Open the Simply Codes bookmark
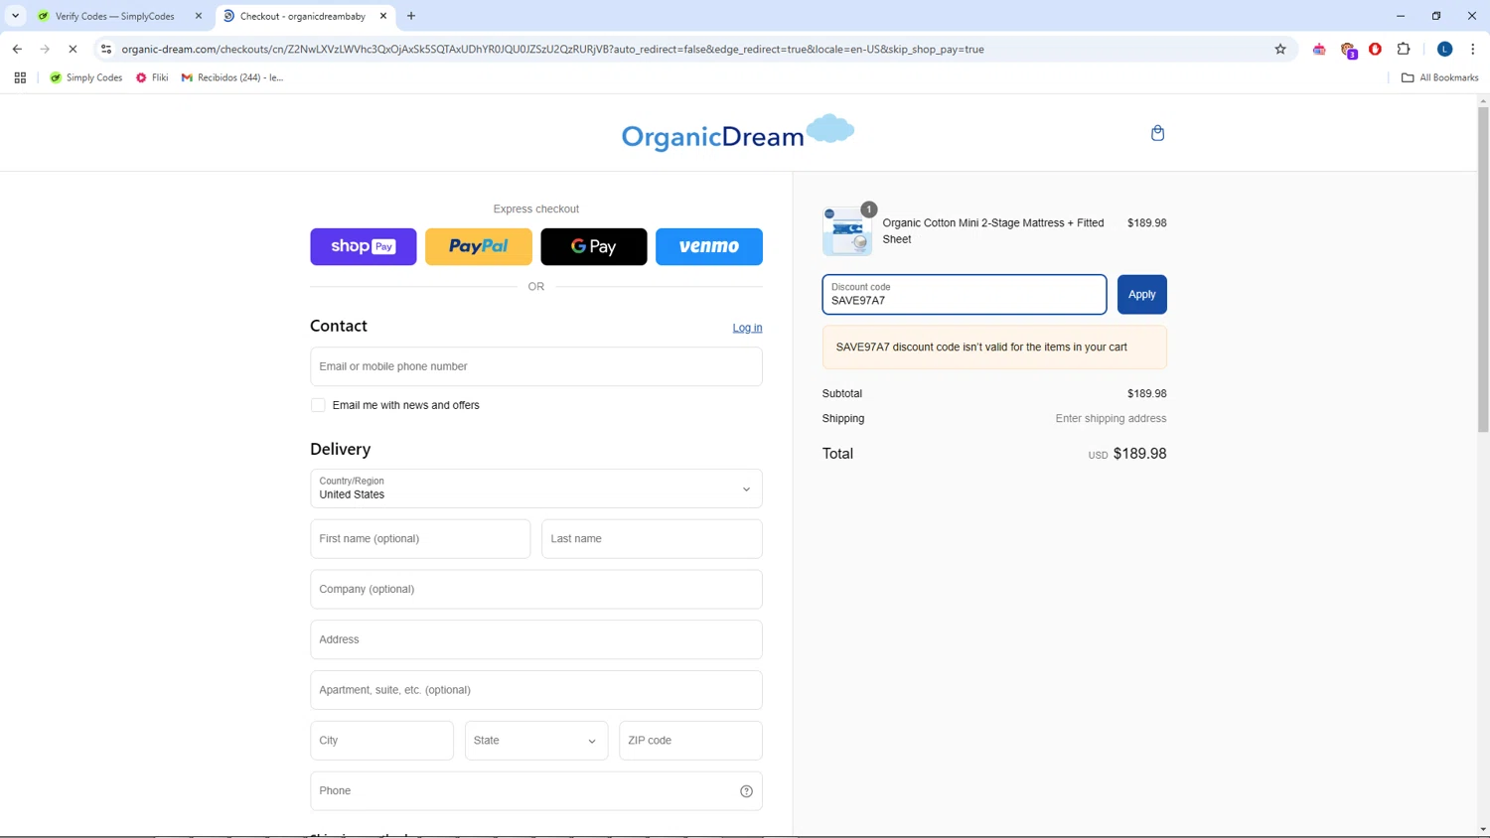Viewport: 1490px width, 838px height. point(86,77)
